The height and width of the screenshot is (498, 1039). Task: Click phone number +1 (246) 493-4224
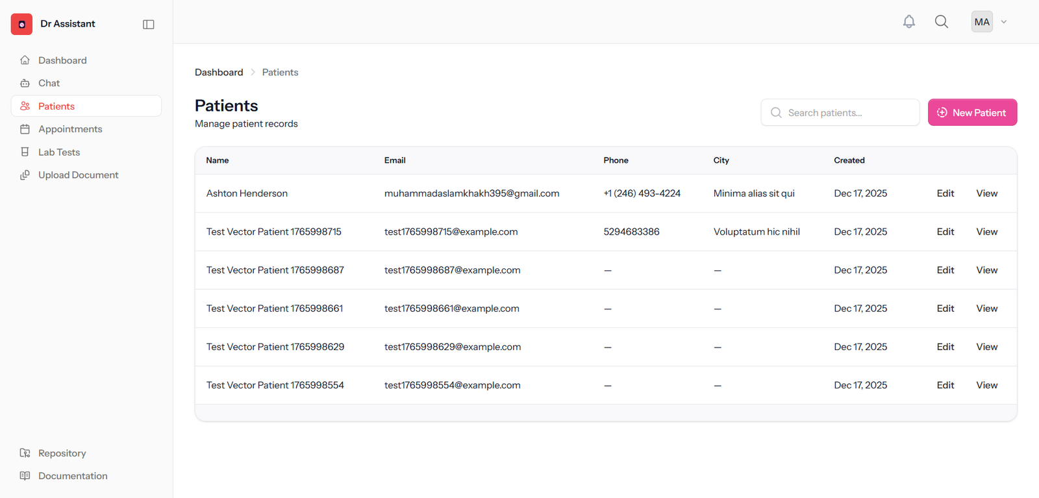pos(642,193)
